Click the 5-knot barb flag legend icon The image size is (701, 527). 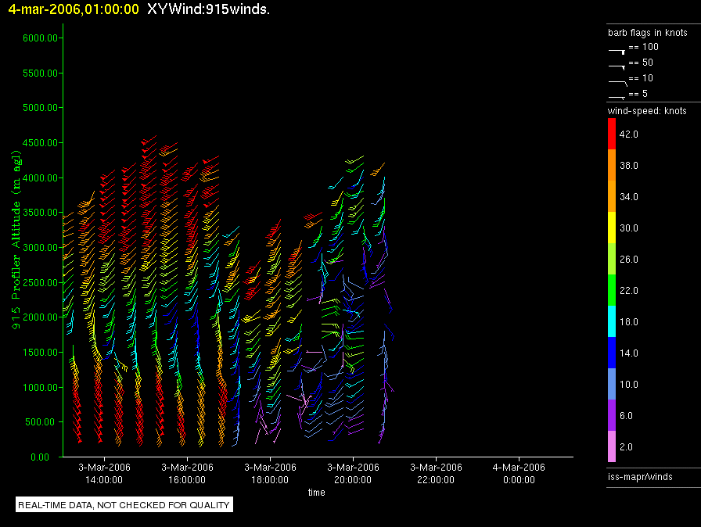[617, 95]
